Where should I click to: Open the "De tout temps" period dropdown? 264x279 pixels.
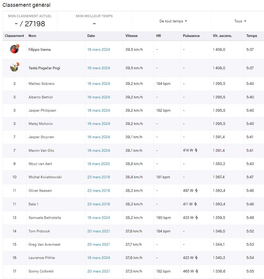click(173, 21)
